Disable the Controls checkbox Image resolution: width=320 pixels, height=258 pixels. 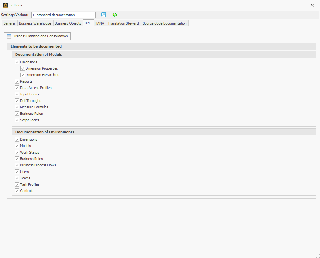(17, 191)
